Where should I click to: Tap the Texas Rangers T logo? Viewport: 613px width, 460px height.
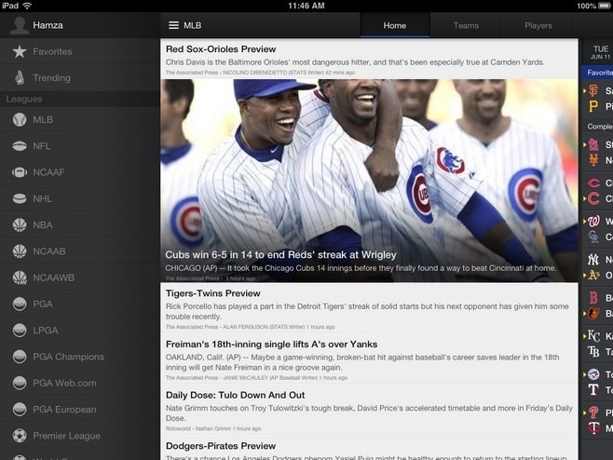(593, 389)
